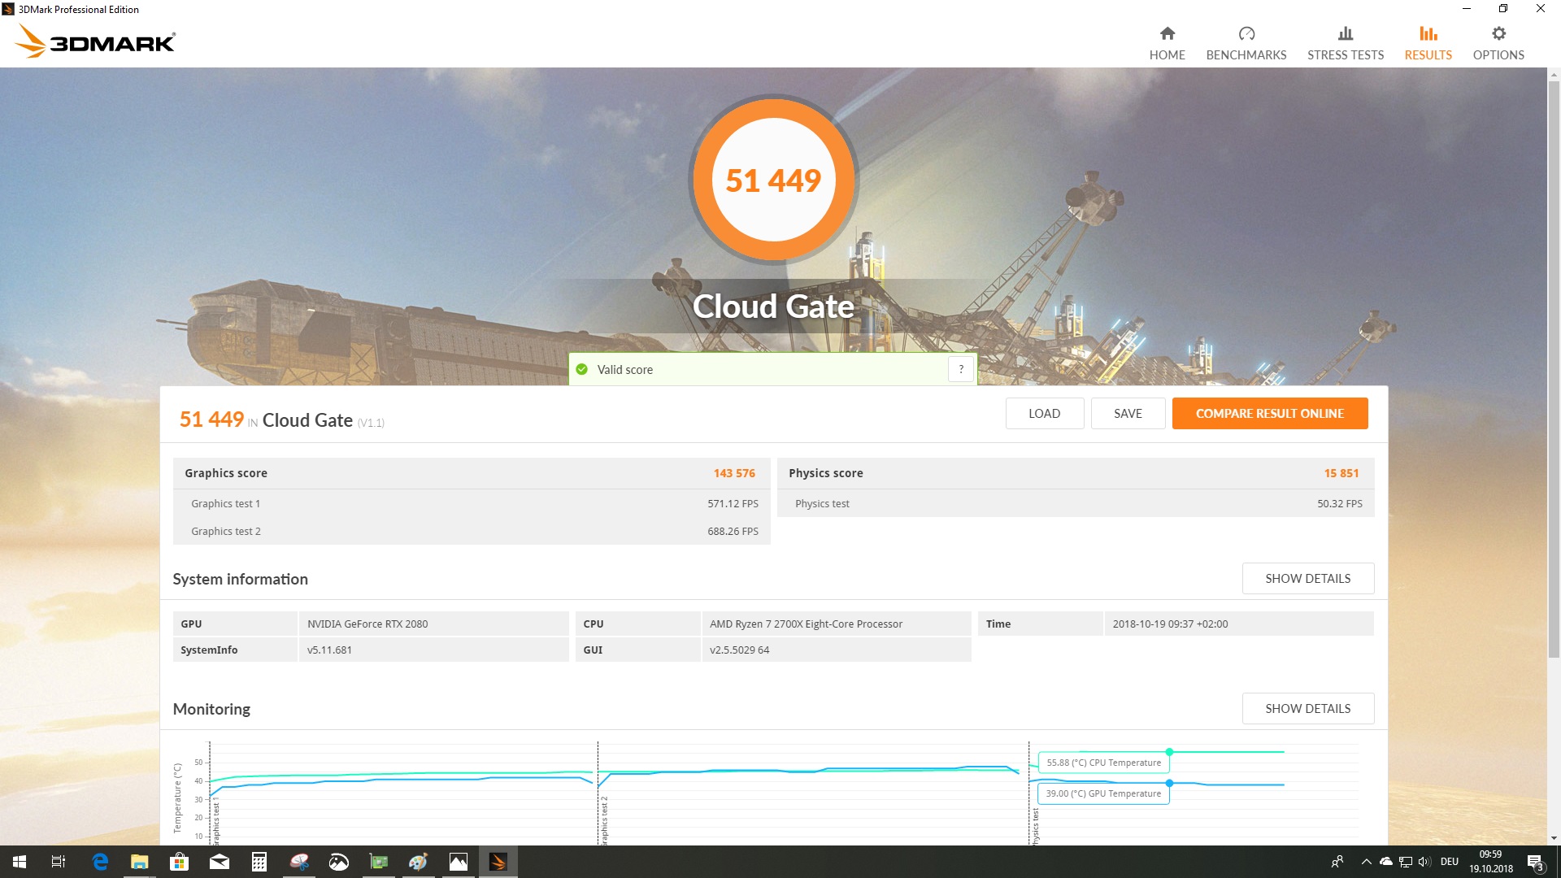This screenshot has width=1561, height=878.
Task: Click the CPU Temperature marker on graph
Action: tap(1169, 752)
